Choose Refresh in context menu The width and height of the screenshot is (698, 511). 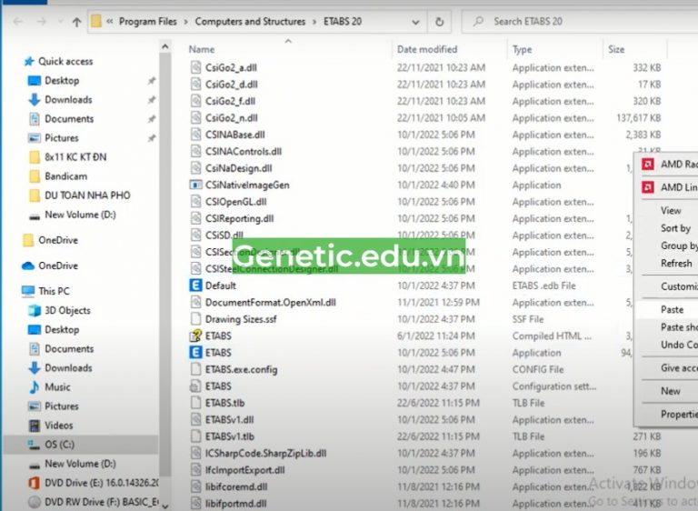[676, 264]
